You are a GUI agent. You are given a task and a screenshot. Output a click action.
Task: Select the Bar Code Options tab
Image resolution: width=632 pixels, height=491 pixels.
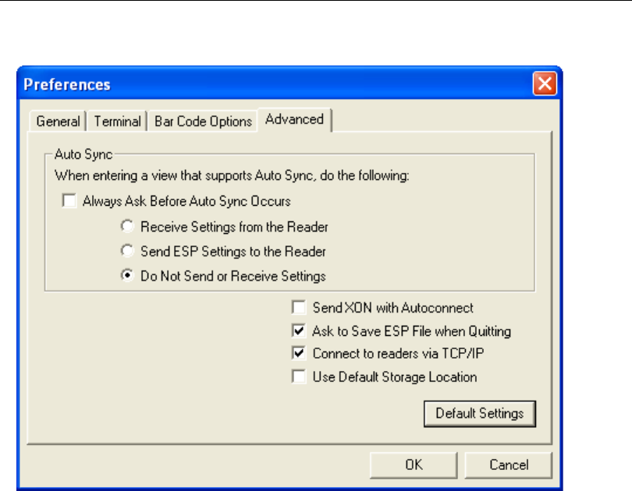click(203, 122)
